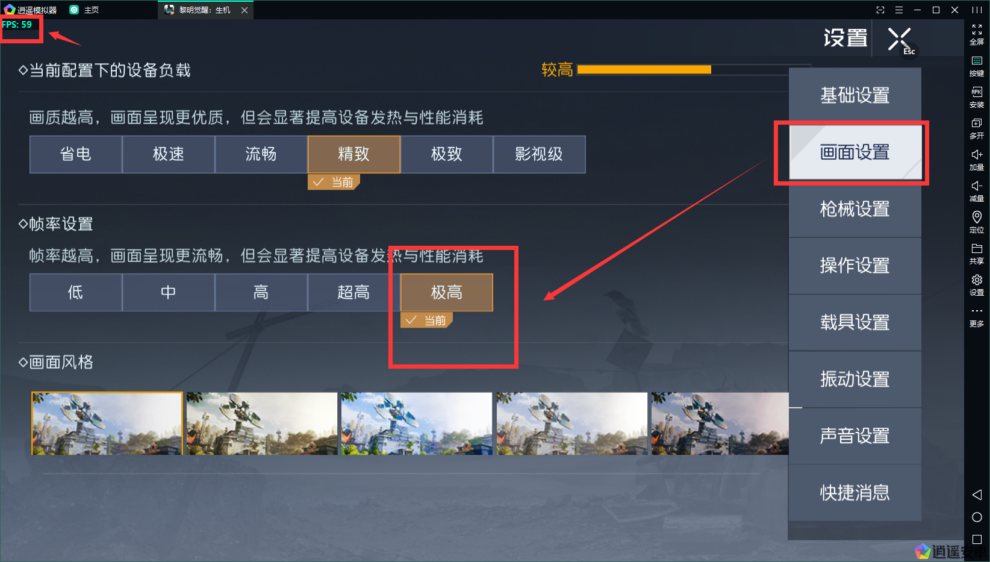Screen dimensions: 990x562
Task: Select the 极致 graphics quality option
Action: coord(447,154)
